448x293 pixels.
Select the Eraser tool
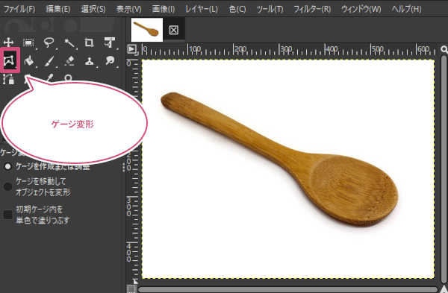[69, 61]
